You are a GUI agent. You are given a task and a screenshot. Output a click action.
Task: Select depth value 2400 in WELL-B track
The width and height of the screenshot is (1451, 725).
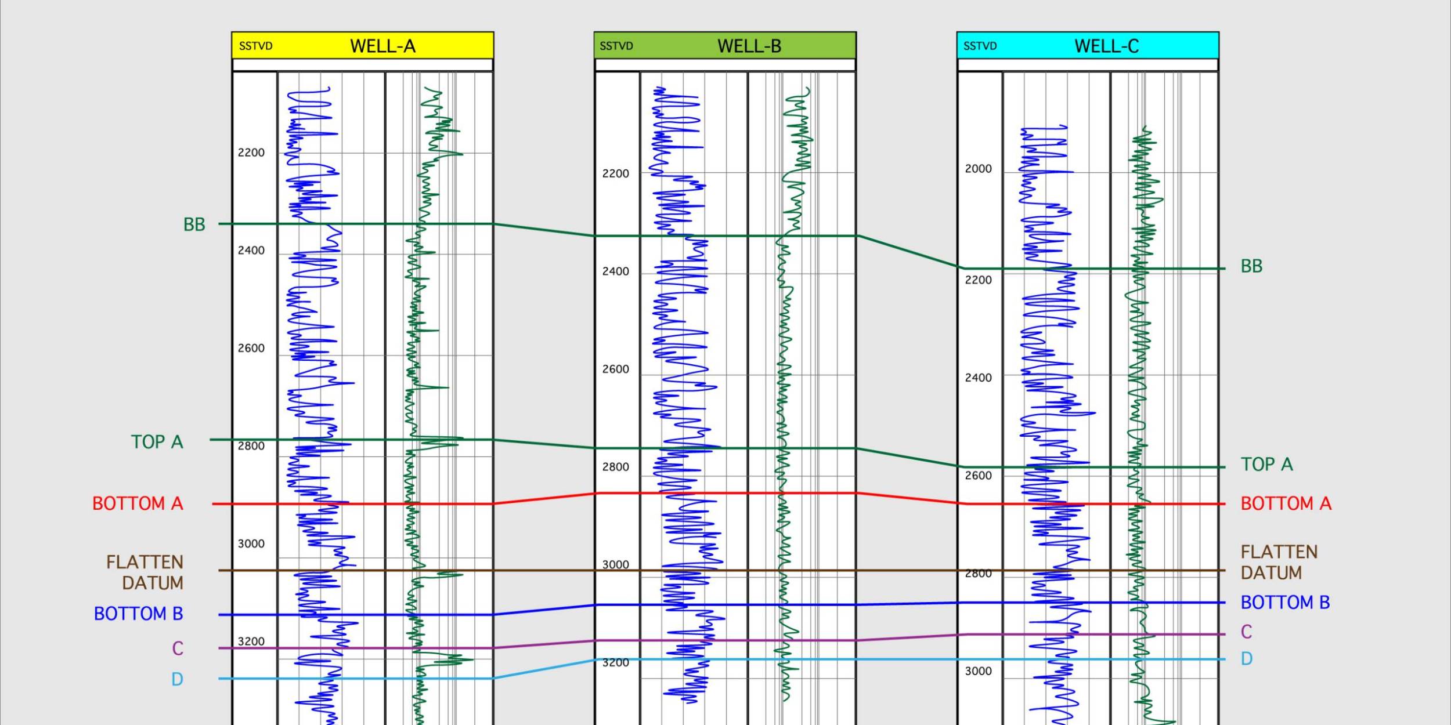coord(615,271)
